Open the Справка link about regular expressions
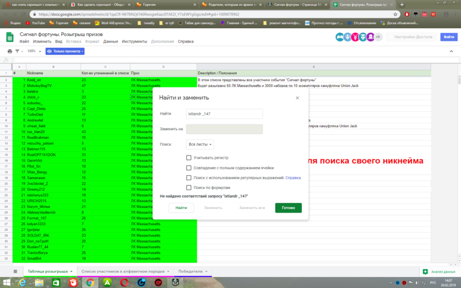The width and height of the screenshot is (461, 288). pyautogui.click(x=293, y=178)
